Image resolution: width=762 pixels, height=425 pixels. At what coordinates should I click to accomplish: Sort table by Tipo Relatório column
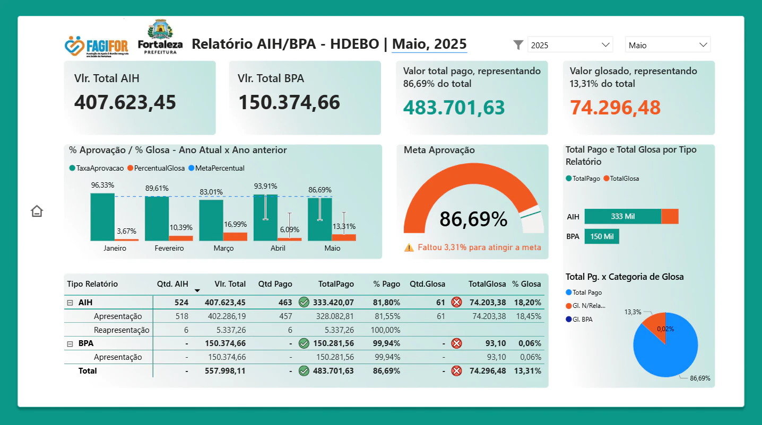(92, 284)
